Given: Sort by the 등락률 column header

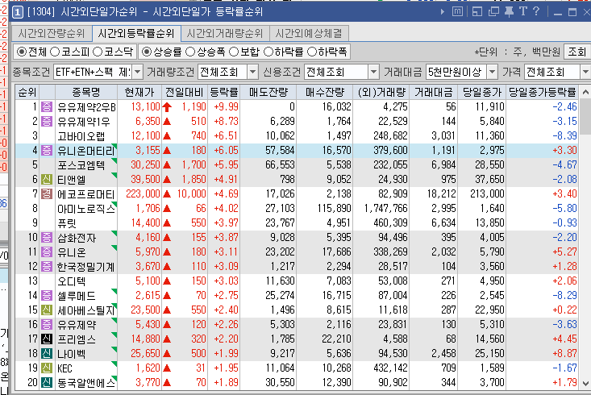Looking at the screenshot, I should (x=224, y=92).
